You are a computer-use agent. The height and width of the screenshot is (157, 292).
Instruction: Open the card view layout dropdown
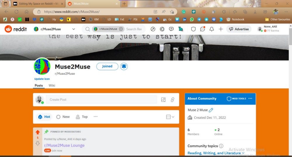(170, 117)
